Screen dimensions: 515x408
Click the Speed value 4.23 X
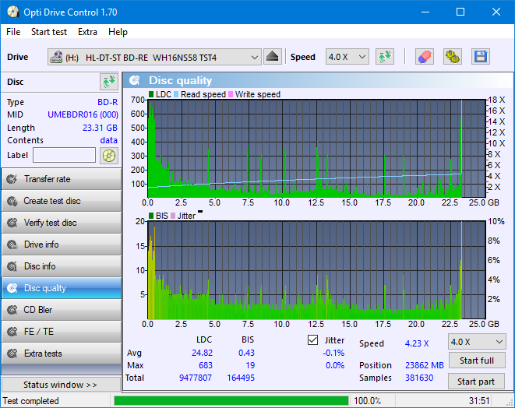tap(417, 343)
